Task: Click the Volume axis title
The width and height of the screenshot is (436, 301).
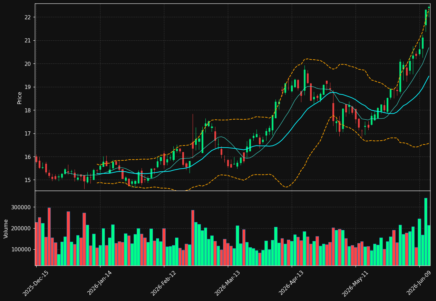Action: point(6,229)
